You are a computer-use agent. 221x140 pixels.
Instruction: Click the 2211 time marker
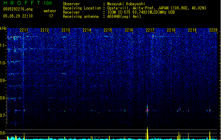point(24,30)
